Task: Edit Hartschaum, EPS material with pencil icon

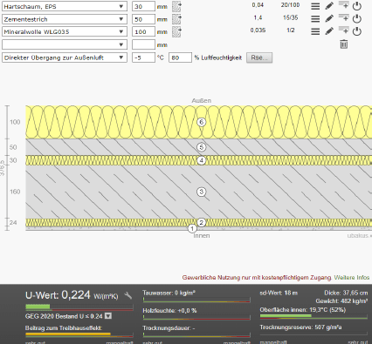Action: [x=329, y=6]
